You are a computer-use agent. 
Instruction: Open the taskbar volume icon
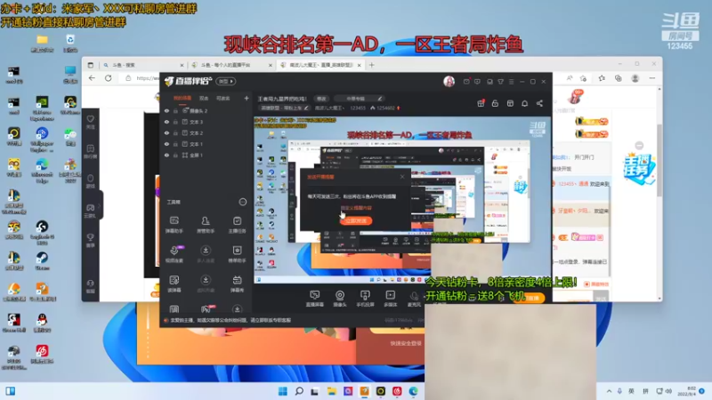668,391
